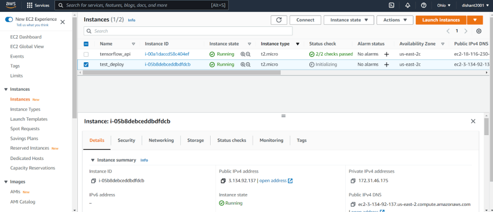The image size is (493, 212).
Task: Collapse the Instances sidebar section
Action: click(x=6, y=89)
